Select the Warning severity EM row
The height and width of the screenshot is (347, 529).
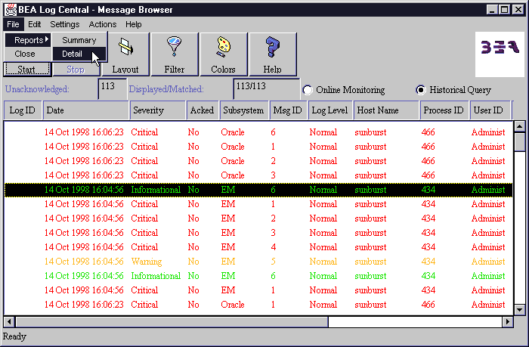tap(258, 262)
